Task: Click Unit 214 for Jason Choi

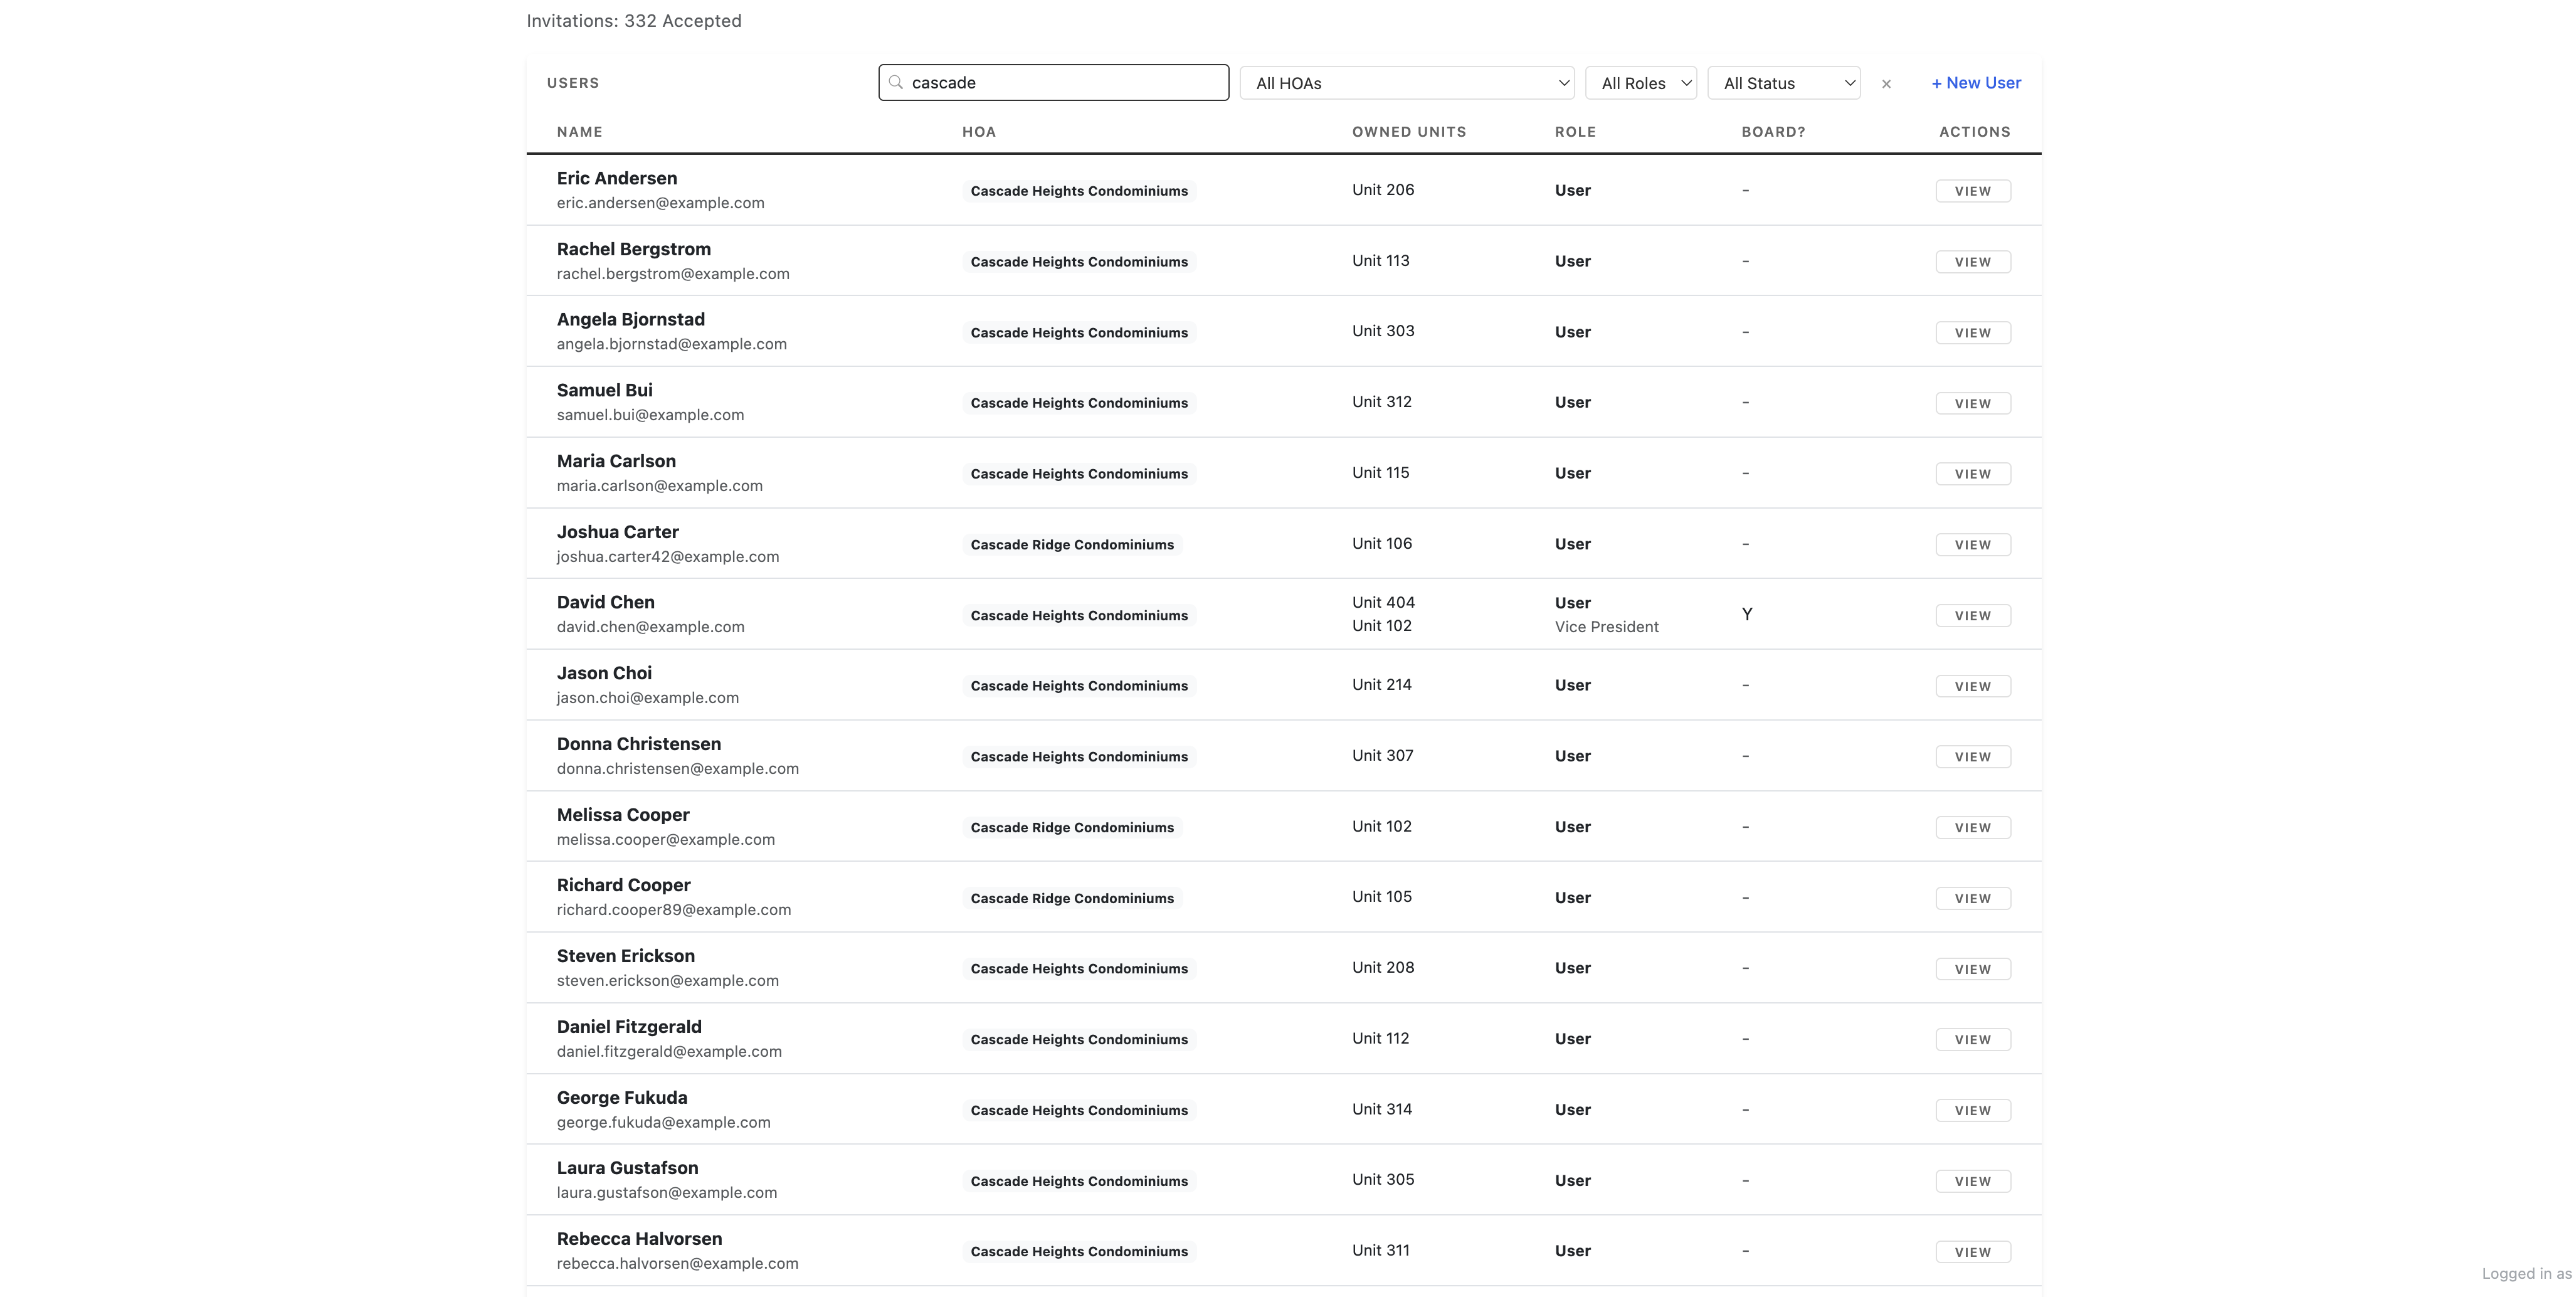Action: click(x=1382, y=685)
